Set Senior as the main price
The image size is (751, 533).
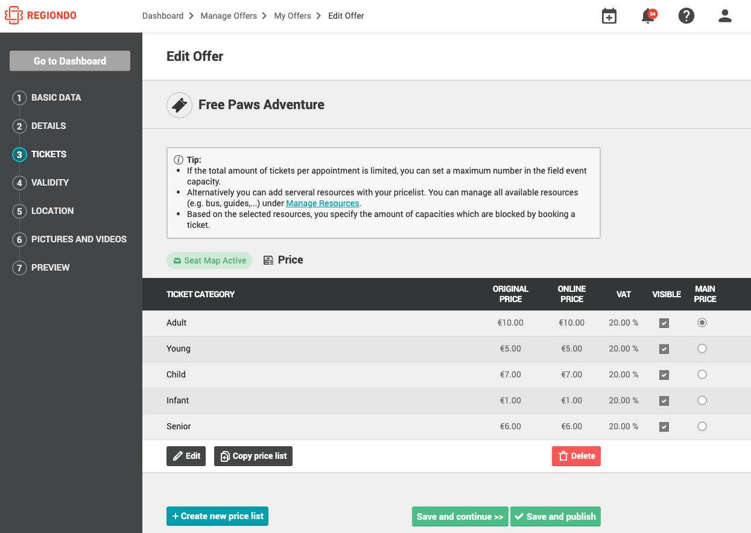[702, 426]
